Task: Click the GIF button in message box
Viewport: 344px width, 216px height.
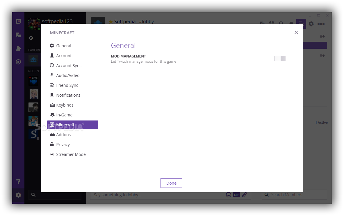Action: (x=236, y=195)
